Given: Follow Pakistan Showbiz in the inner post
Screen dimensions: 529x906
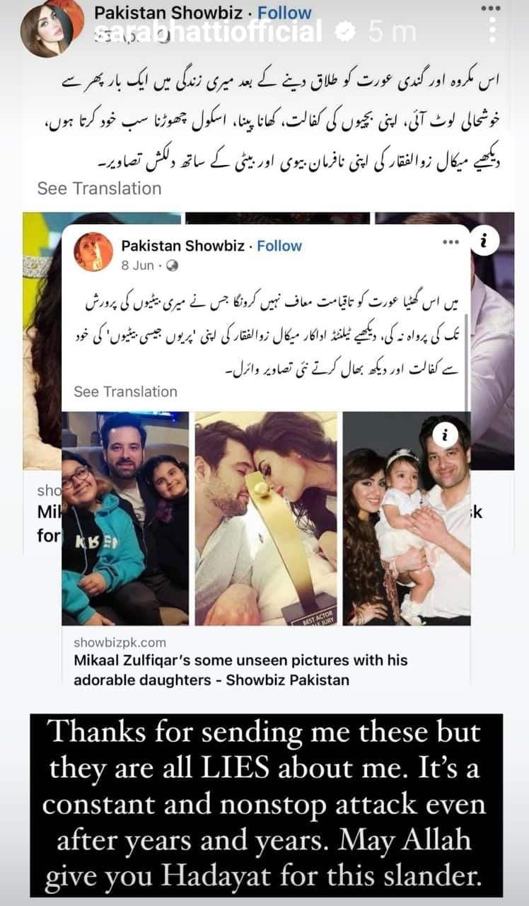Looking at the screenshot, I should click(279, 246).
